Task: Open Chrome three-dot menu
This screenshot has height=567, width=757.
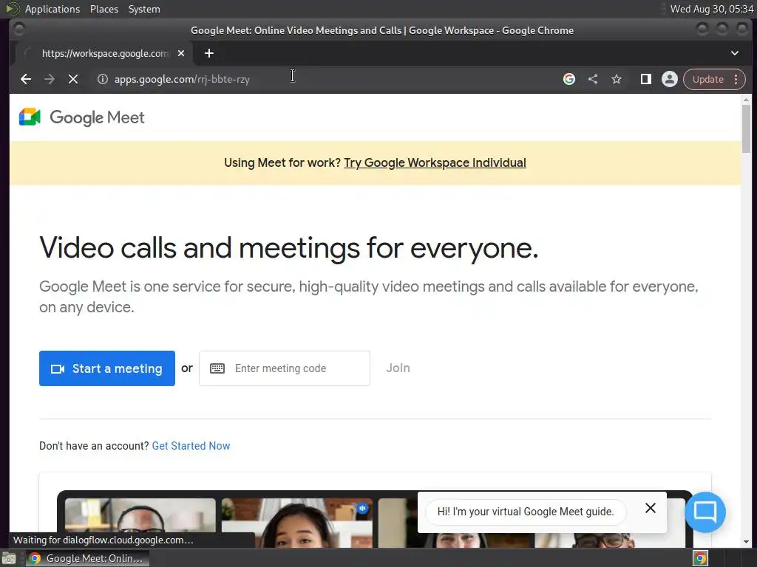Action: click(736, 79)
